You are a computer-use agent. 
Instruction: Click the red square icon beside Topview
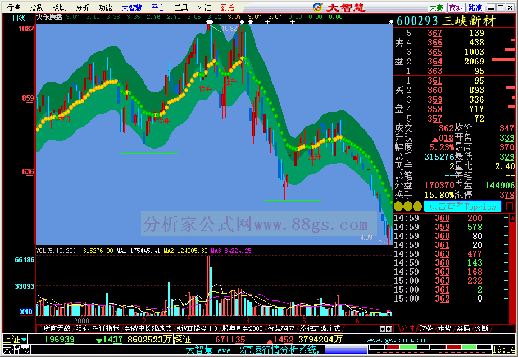coord(510,206)
